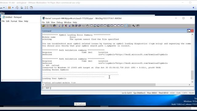Toggle VMware Unity mode icon
Viewport: 197px width, 111px height.
click(31, 8)
